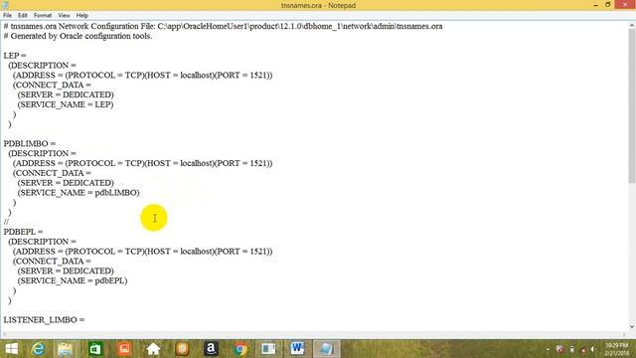Show hidden system tray icons
Image resolution: width=636 pixels, height=358 pixels.
tap(548, 349)
